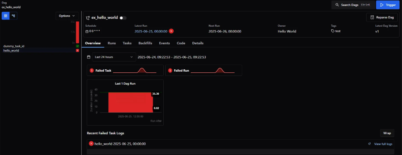This screenshot has height=155, width=402.
Task: Go to the Events tab
Action: pos(164,43)
